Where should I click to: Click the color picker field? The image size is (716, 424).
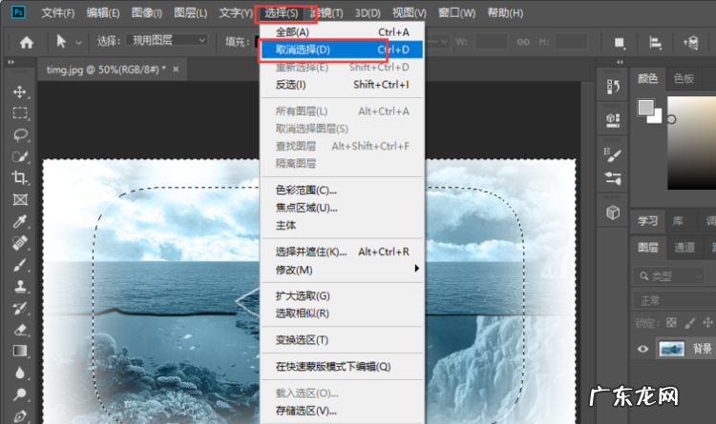(x=692, y=143)
